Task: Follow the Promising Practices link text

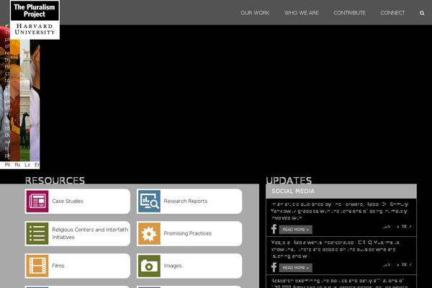Action: tap(187, 233)
